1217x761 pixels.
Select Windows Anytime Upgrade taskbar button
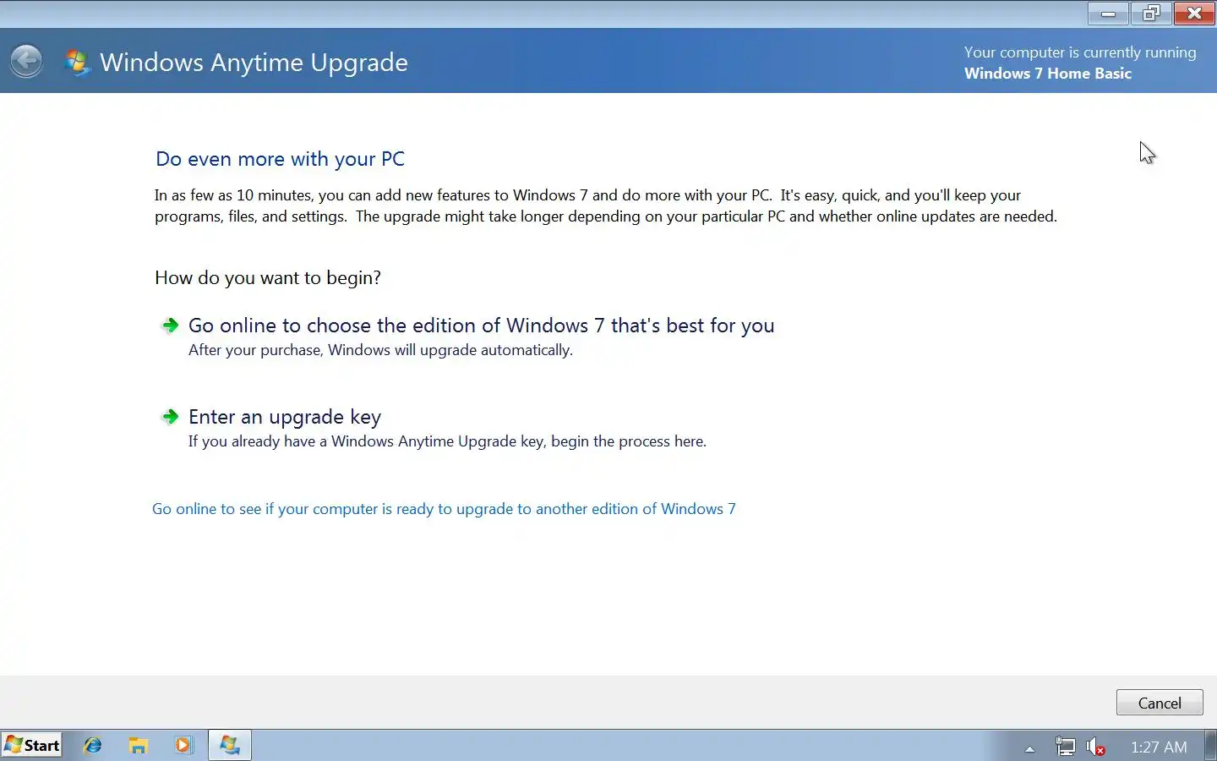point(229,745)
